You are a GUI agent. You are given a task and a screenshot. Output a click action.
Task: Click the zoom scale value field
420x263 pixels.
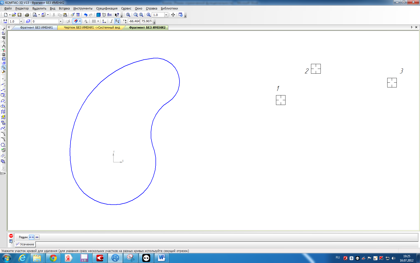[x=158, y=15]
